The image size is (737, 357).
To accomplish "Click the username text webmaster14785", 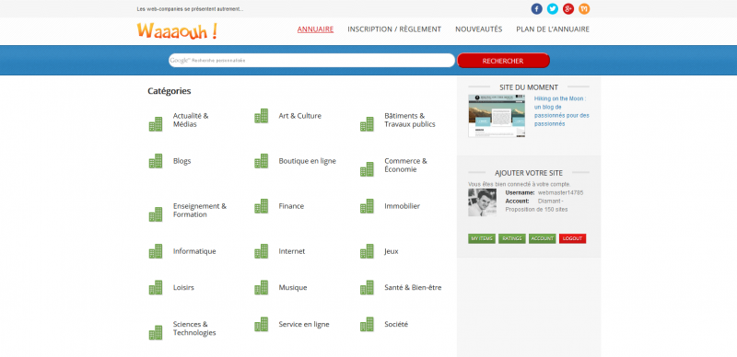I will [561, 192].
